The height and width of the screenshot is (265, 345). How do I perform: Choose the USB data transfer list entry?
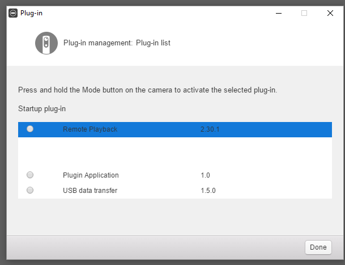[175, 190]
